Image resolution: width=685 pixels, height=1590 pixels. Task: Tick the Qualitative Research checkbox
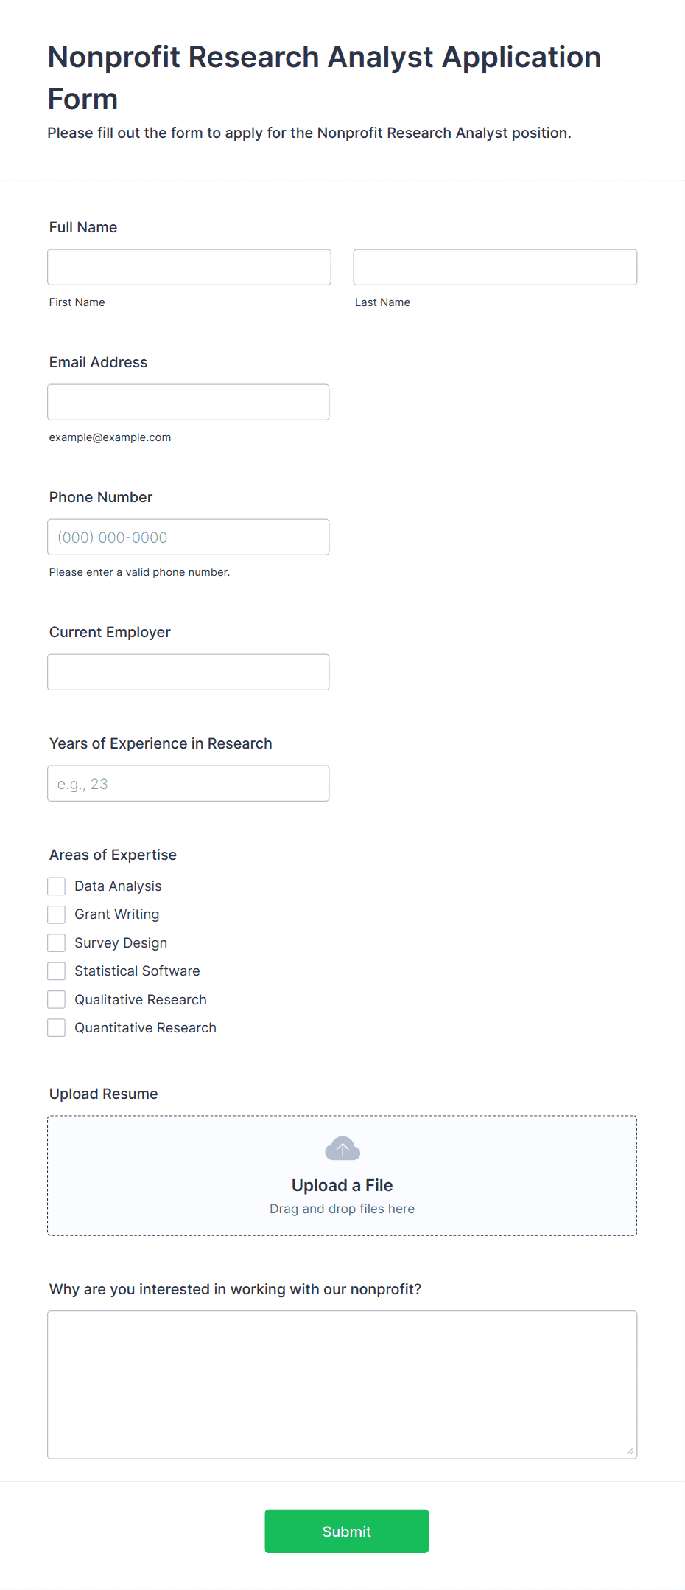pos(57,999)
